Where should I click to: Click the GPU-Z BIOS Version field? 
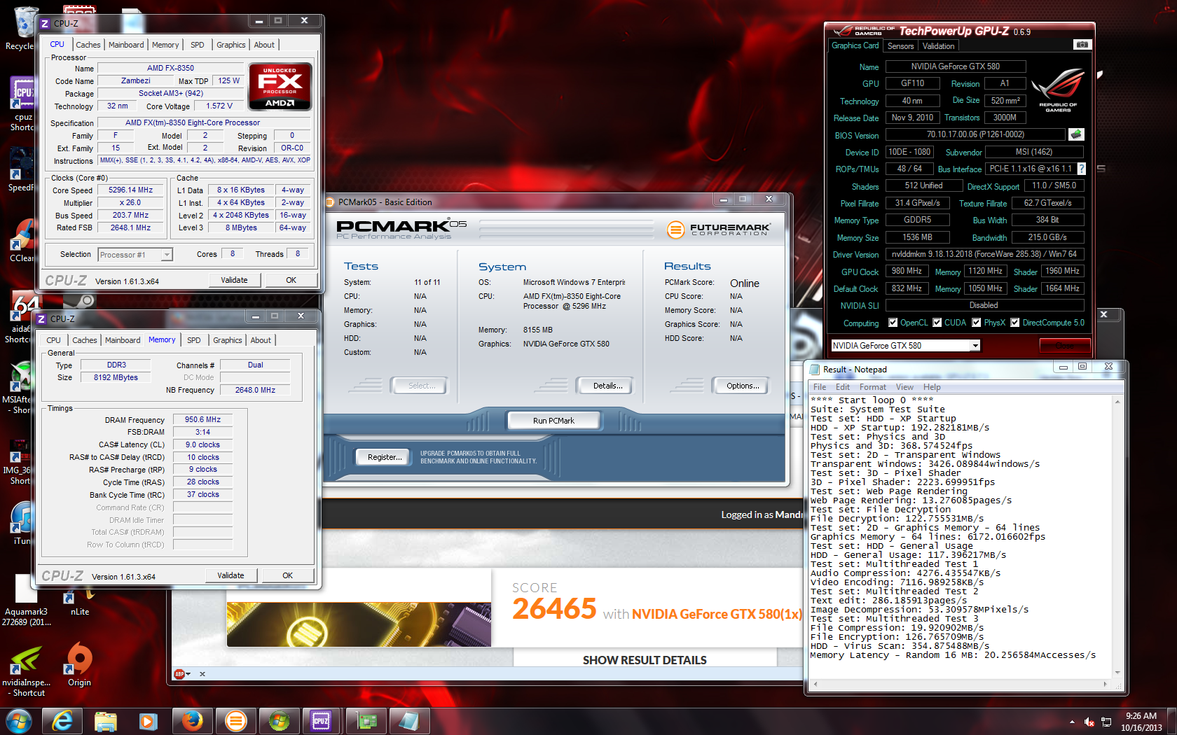pyautogui.click(x=975, y=134)
